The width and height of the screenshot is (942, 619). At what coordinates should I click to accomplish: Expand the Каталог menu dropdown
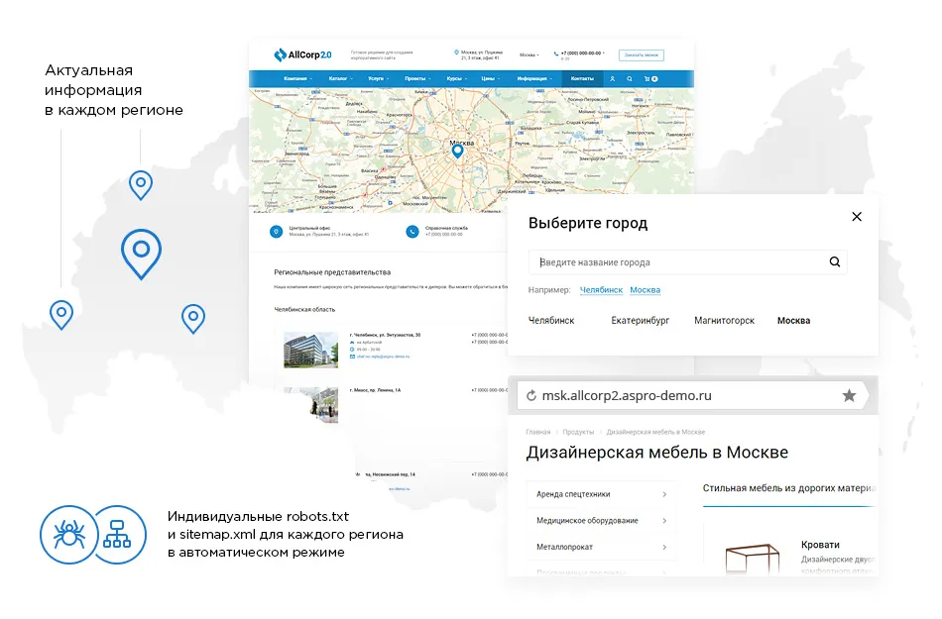[340, 78]
